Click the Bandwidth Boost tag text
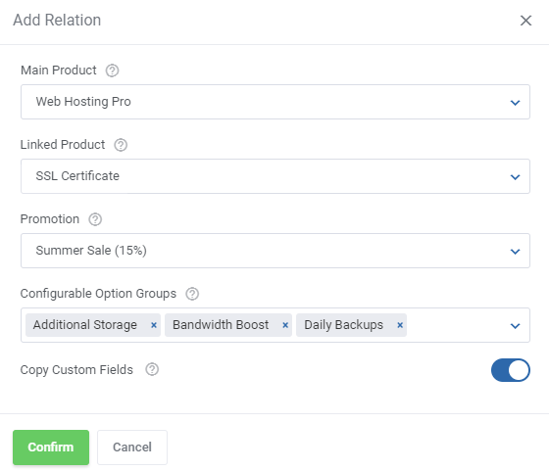549x471 pixels. click(221, 325)
